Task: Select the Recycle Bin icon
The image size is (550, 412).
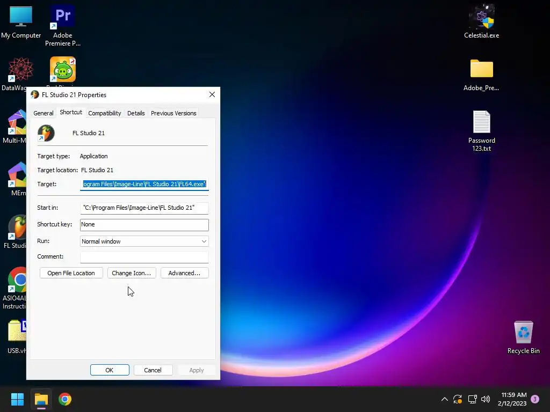Action: tap(523, 332)
